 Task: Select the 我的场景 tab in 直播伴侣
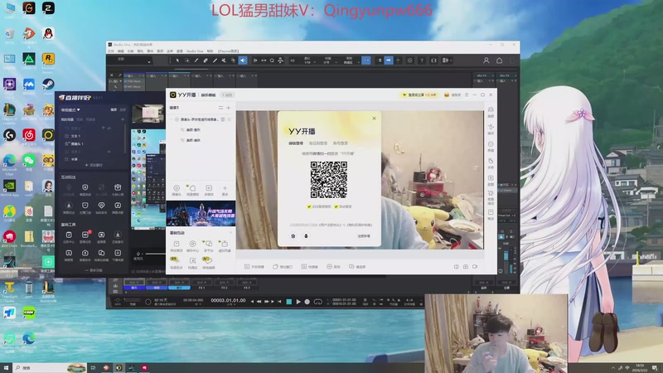tap(67, 119)
